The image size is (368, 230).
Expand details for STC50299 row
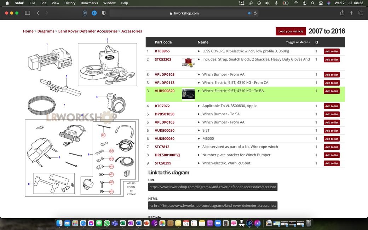pyautogui.click(x=199, y=163)
